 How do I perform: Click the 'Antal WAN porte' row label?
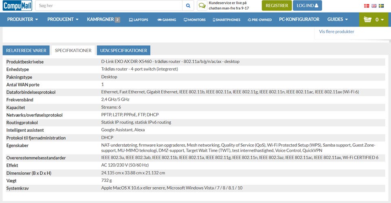pos(23,85)
